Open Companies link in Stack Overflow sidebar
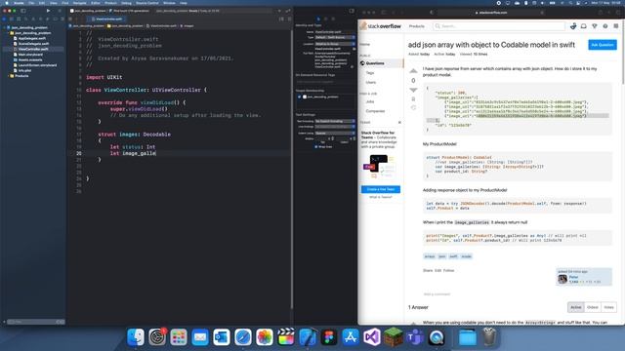This screenshot has height=351, width=625. click(x=375, y=111)
